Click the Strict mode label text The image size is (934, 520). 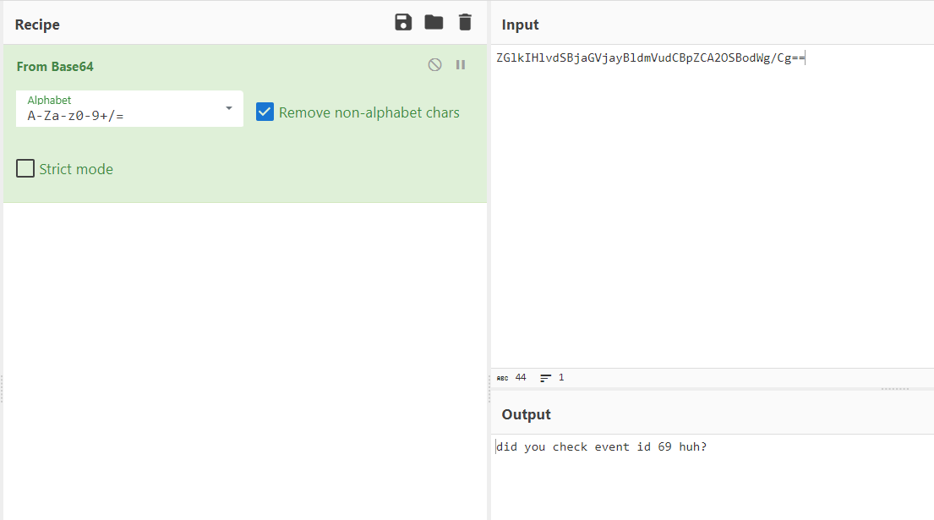tap(76, 169)
